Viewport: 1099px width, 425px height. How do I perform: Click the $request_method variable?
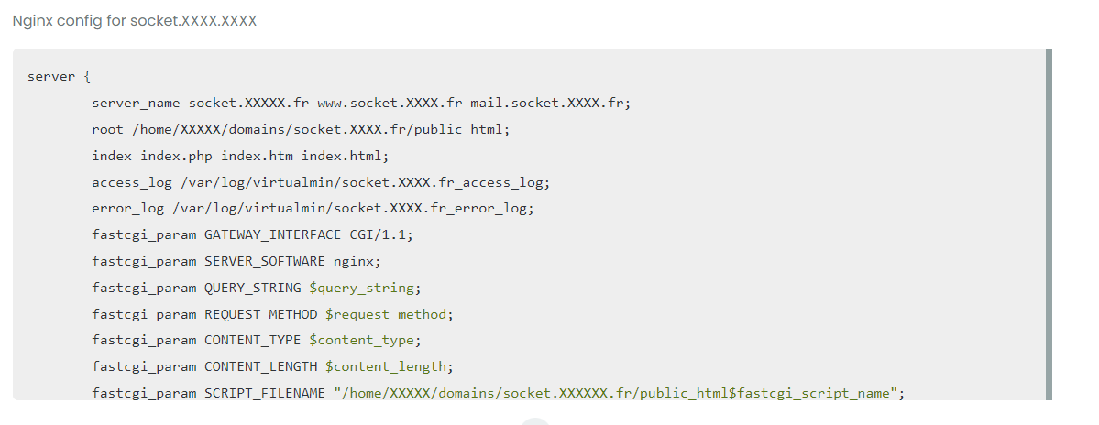tap(389, 314)
